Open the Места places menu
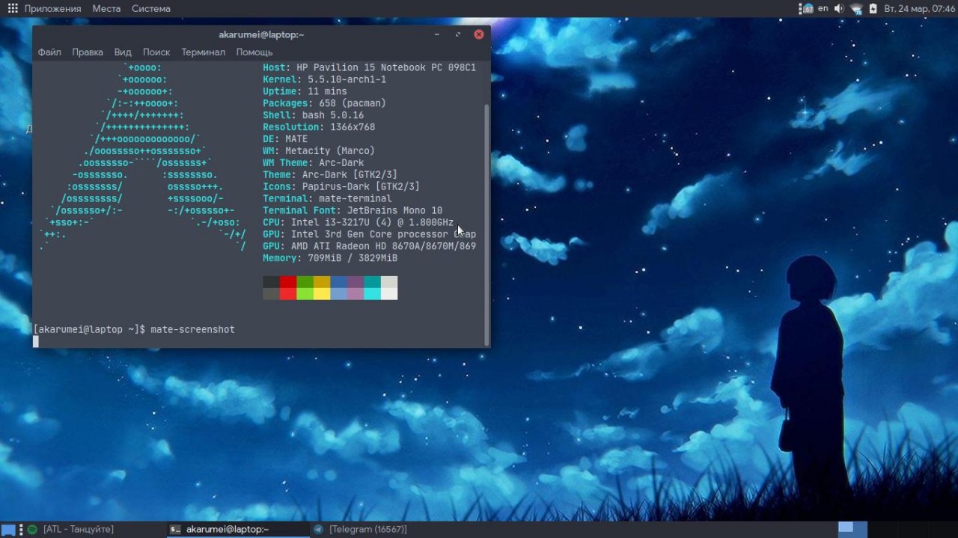958x538 pixels. (x=106, y=9)
